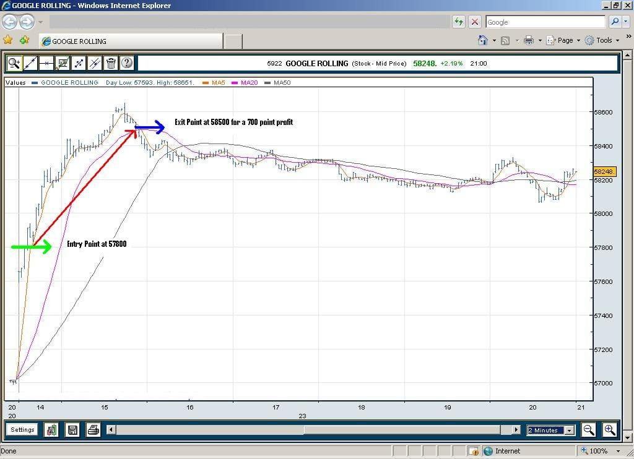The image size is (634, 459).
Task: Click the trash bin delete-drawings icon
Action: point(111,63)
